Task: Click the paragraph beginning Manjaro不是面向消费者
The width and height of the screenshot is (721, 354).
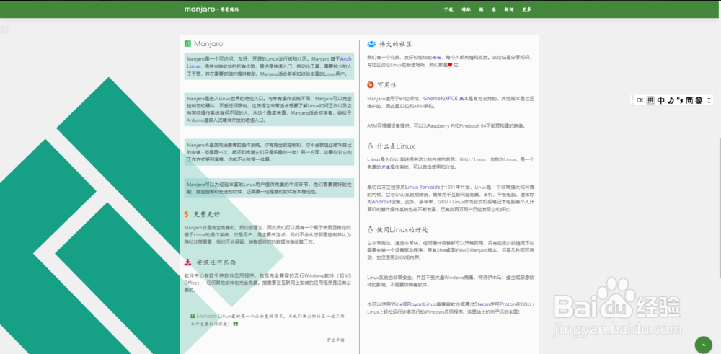Action: (270, 151)
